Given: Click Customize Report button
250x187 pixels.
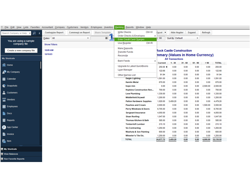Looking at the screenshot, I should (x=54, y=32).
